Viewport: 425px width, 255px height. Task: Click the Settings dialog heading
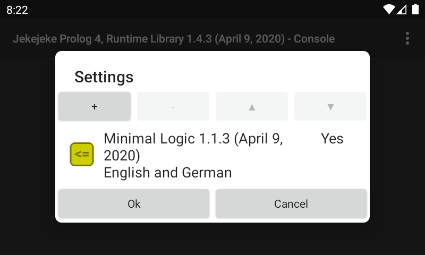pos(104,77)
